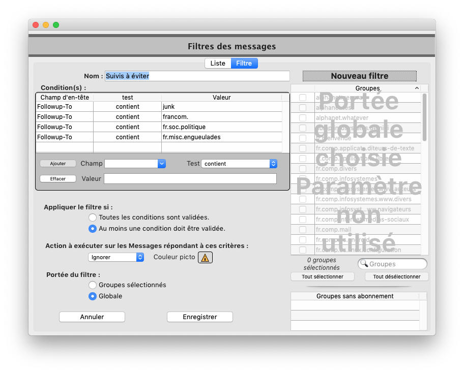Check the fr.comp.infosystemes group checkbox
Screen dimensions: 464x373
302,178
